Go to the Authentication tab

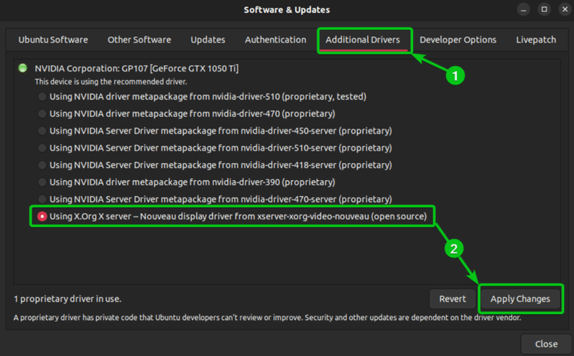[275, 40]
